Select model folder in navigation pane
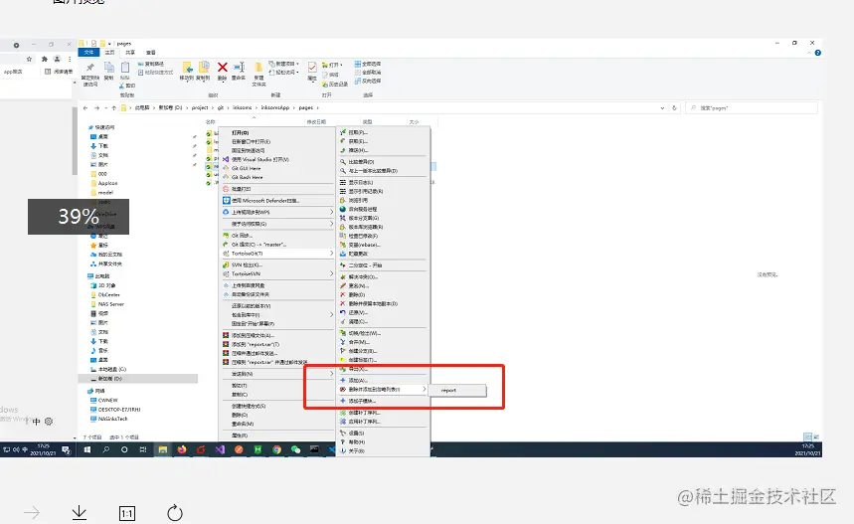This screenshot has width=854, height=524. (101, 192)
